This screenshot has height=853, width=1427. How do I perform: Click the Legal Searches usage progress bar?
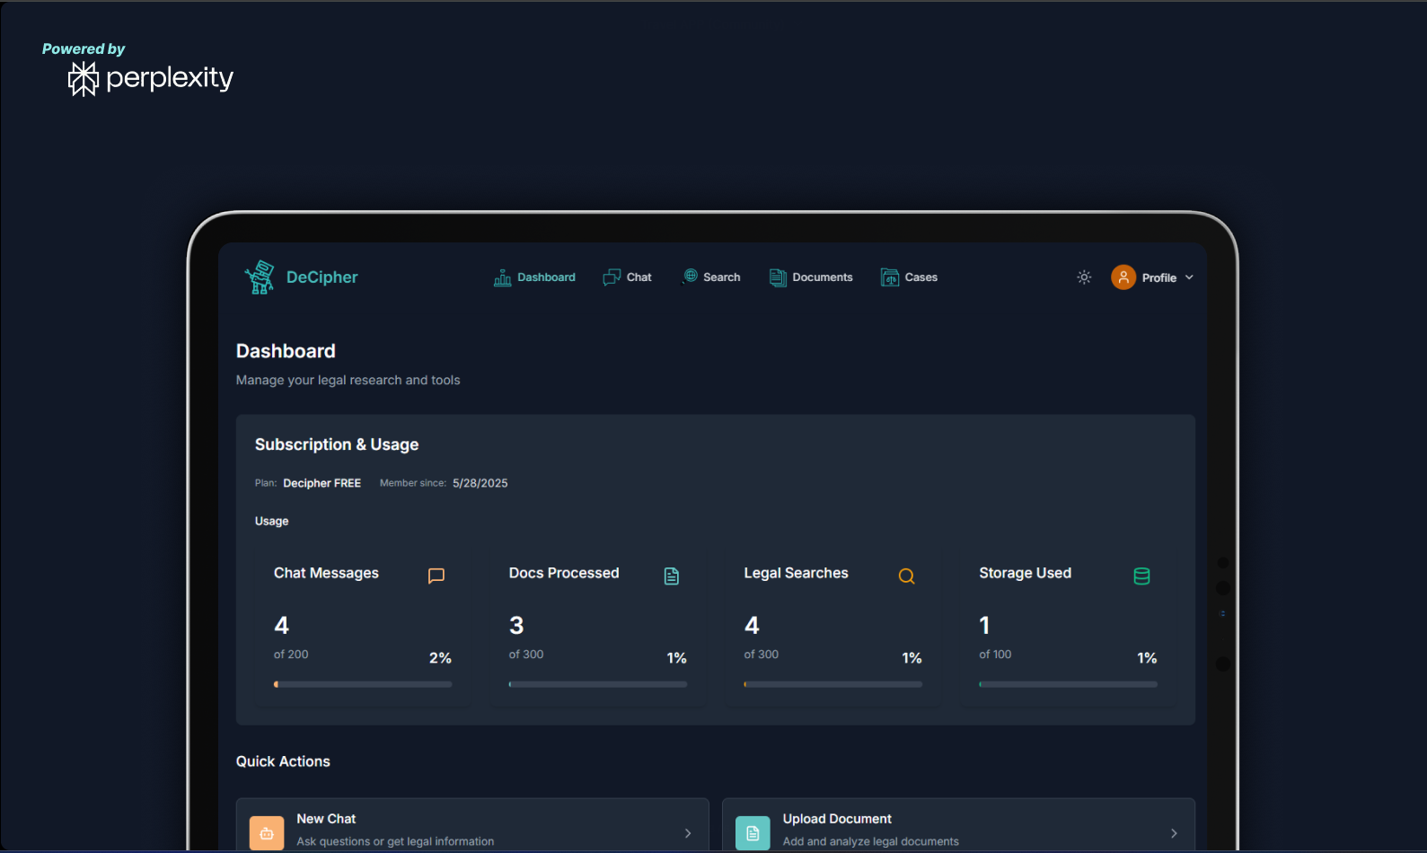pos(833,684)
